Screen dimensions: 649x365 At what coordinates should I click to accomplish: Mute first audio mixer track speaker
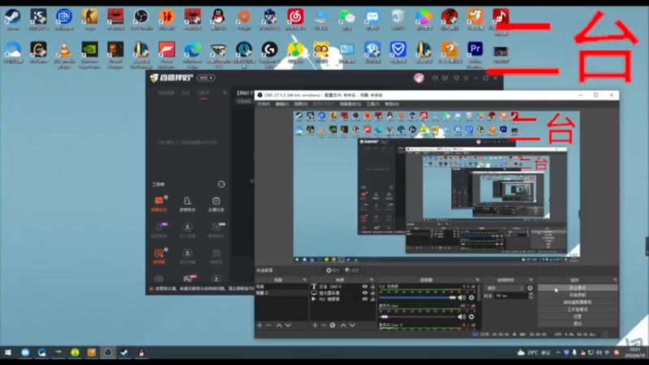click(x=462, y=298)
